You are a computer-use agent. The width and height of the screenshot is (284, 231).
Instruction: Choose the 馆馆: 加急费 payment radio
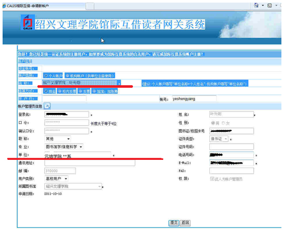point(94,91)
